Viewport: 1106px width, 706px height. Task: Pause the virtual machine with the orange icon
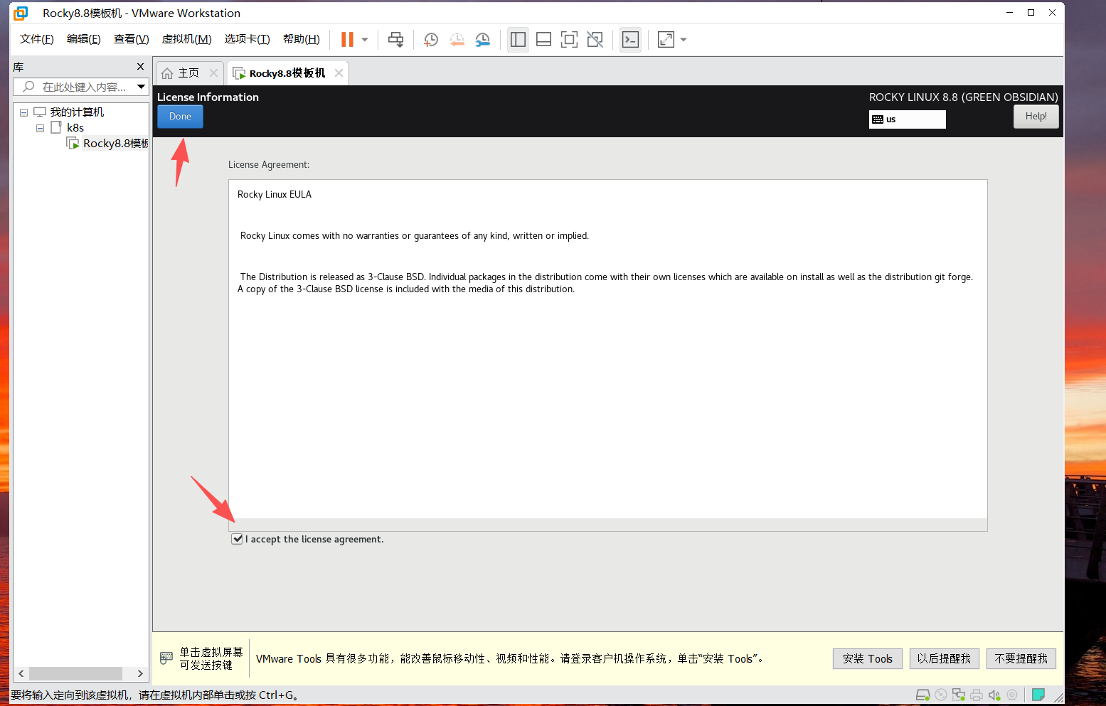(347, 40)
